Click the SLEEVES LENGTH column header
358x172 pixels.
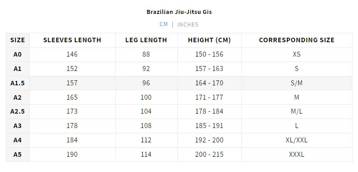click(x=72, y=40)
